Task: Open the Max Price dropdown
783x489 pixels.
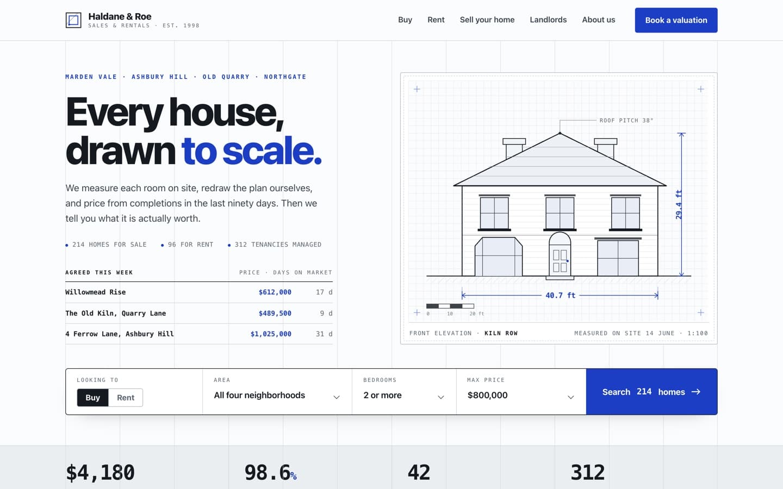Action: (521, 392)
